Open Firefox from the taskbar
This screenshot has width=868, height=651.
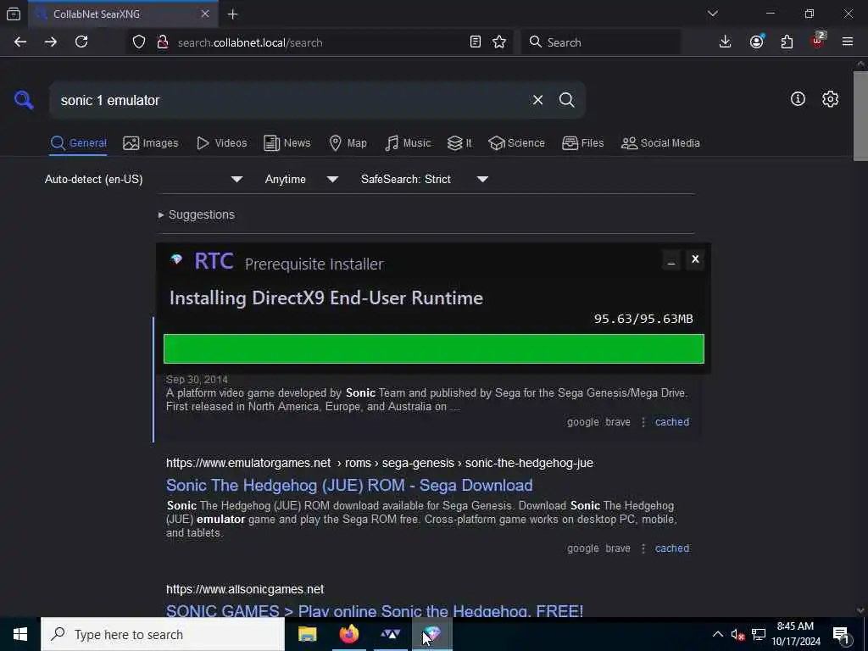[x=348, y=634]
